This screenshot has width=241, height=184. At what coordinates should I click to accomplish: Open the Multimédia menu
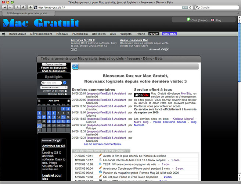pos(80,34)
